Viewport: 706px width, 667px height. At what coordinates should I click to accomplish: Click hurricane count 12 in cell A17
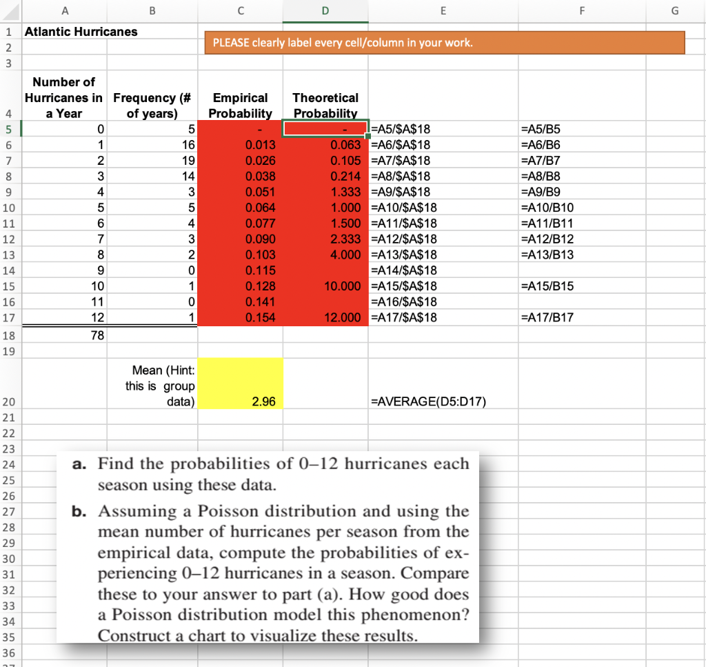coord(97,317)
